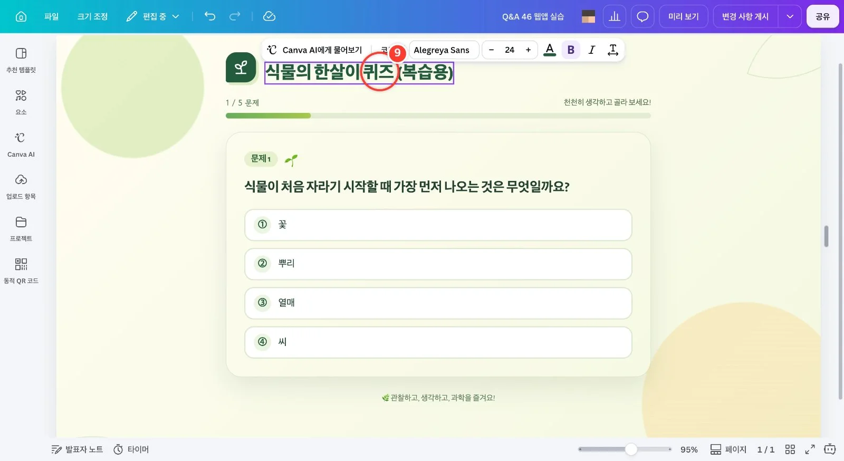Click the zoom slider handle
This screenshot has width=844, height=461.
click(631, 449)
